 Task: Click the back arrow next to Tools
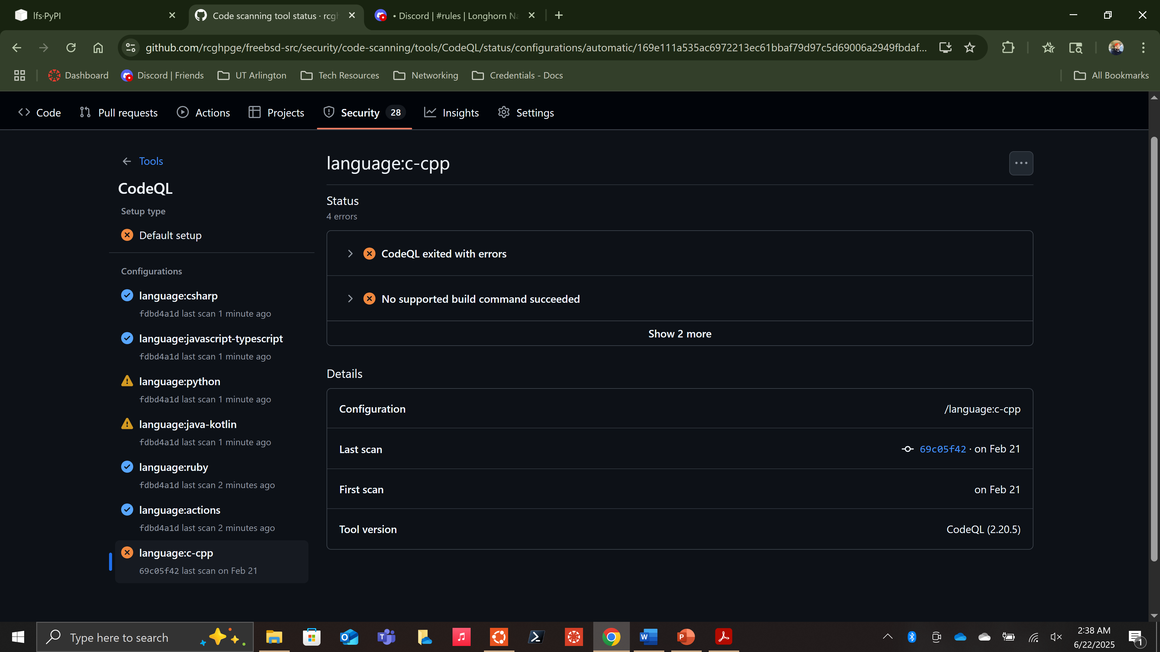point(127,161)
